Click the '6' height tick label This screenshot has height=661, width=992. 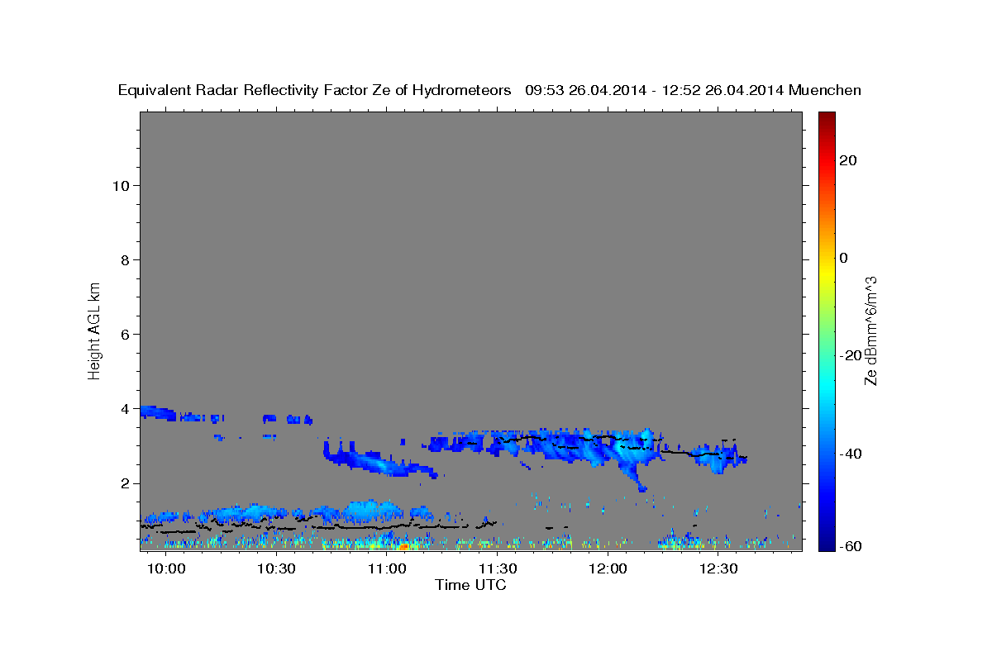(x=126, y=335)
